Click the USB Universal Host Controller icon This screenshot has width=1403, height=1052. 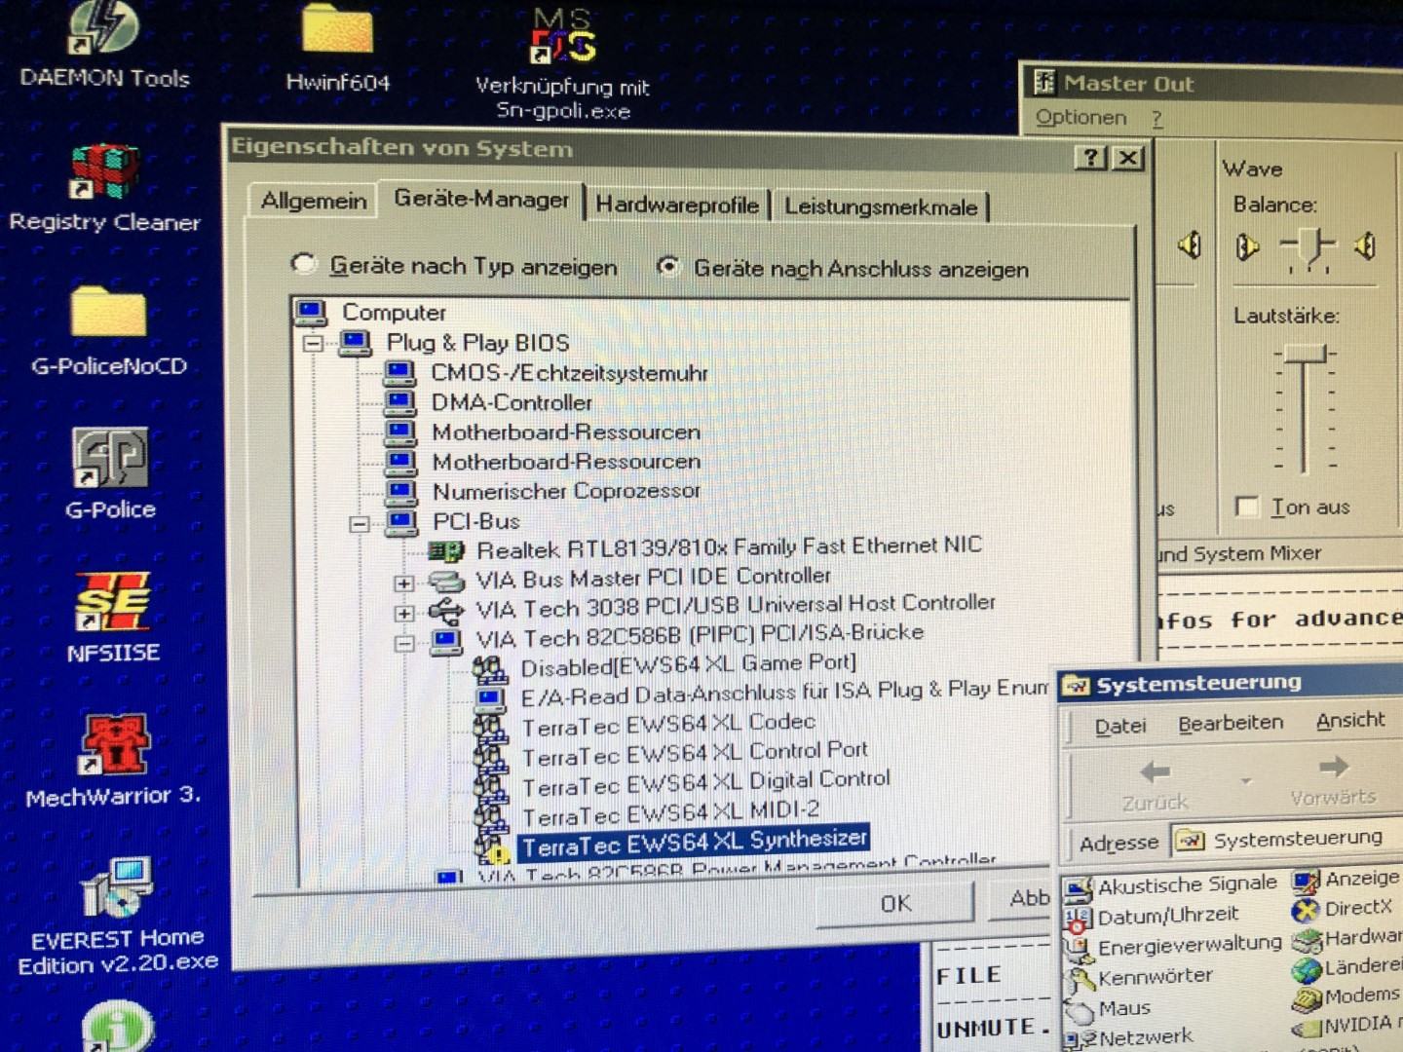pos(446,612)
